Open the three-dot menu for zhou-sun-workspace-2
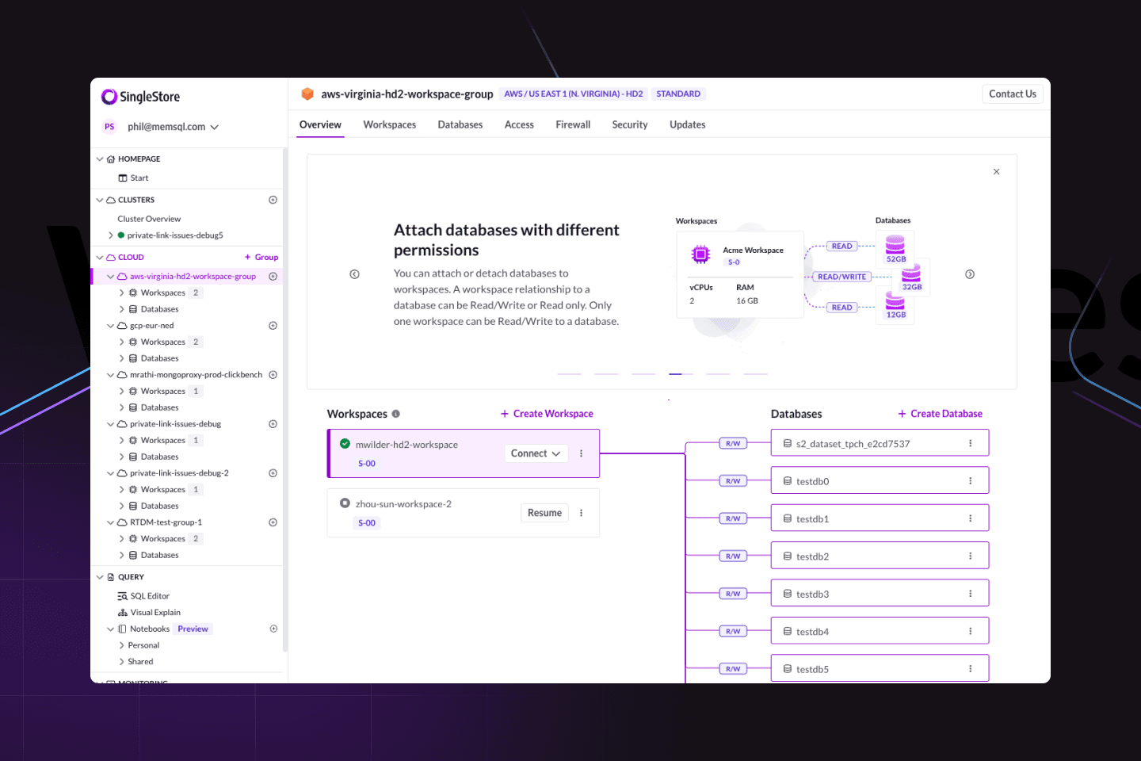 [x=581, y=513]
